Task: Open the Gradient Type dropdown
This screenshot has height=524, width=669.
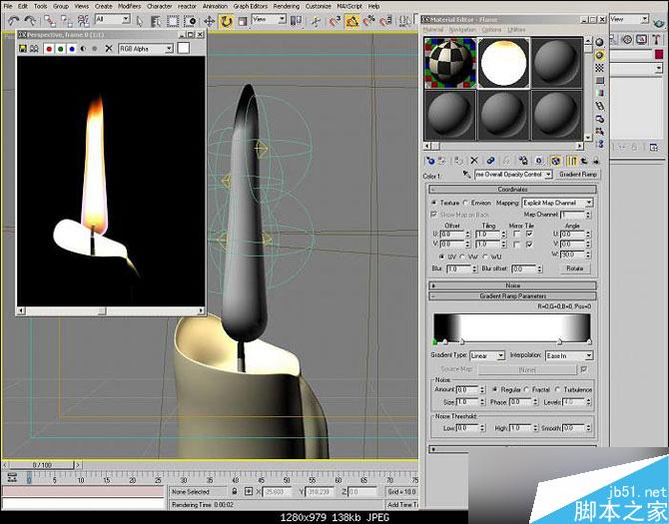Action: [501, 355]
